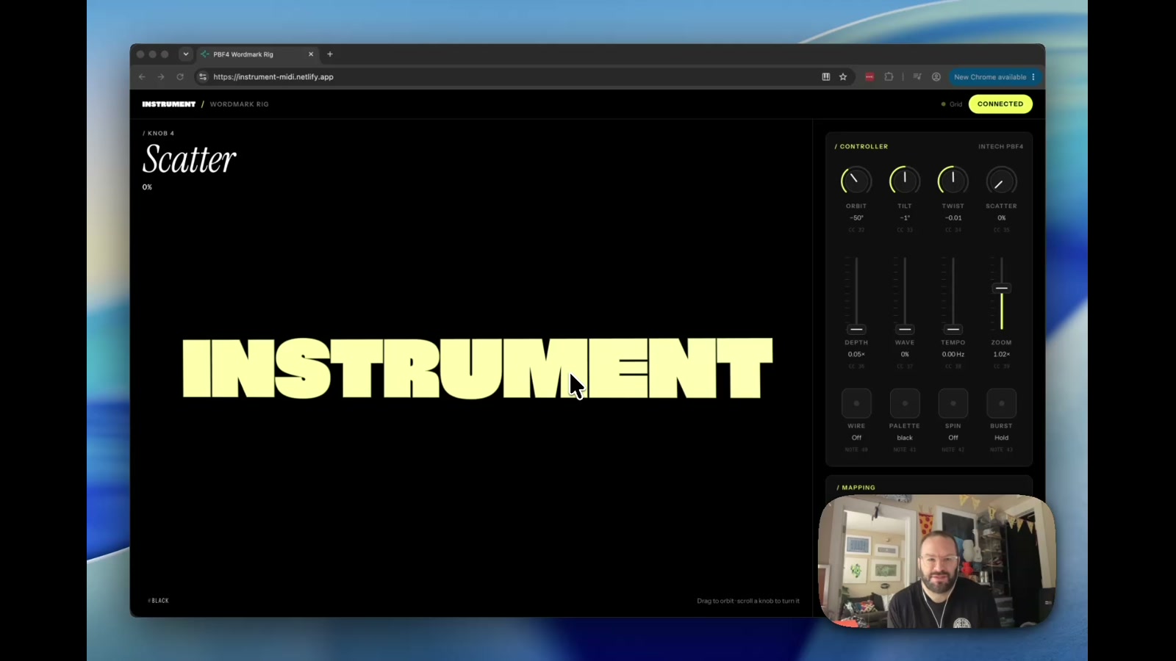Toggle the Palette pad button
The width and height of the screenshot is (1176, 661).
pos(905,403)
